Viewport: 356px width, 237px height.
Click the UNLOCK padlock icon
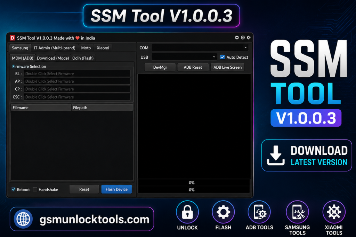pos(187,212)
